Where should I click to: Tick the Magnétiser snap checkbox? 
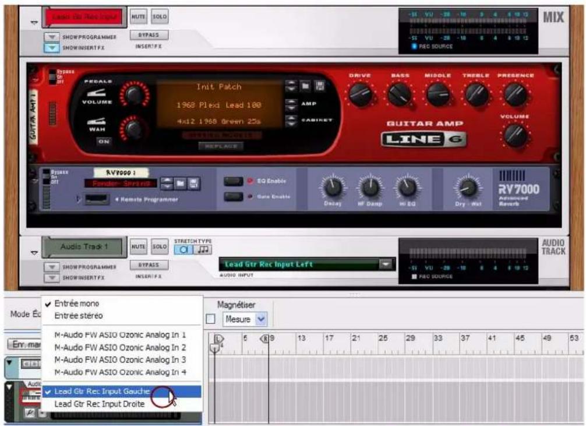pos(210,319)
